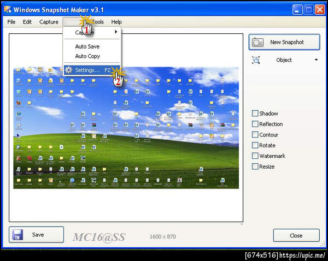Screen dimensions: 328x261
Task: Click the Save button
Action: (x=37, y=235)
